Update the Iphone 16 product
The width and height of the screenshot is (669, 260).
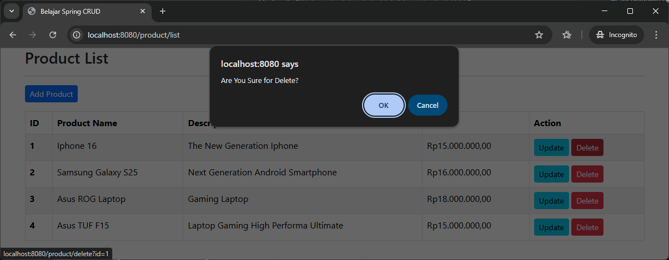[551, 148]
